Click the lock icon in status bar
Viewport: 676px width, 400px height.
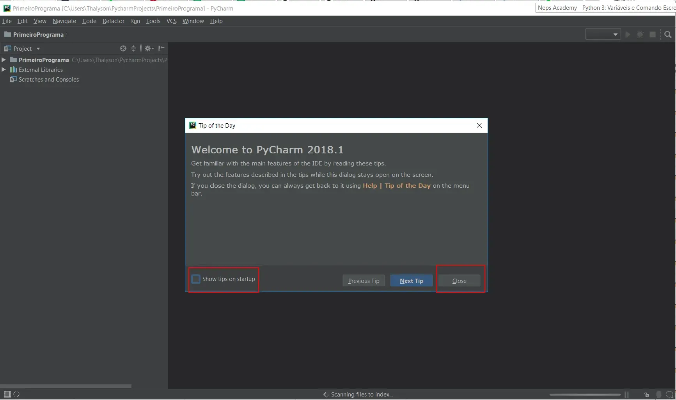[647, 395]
